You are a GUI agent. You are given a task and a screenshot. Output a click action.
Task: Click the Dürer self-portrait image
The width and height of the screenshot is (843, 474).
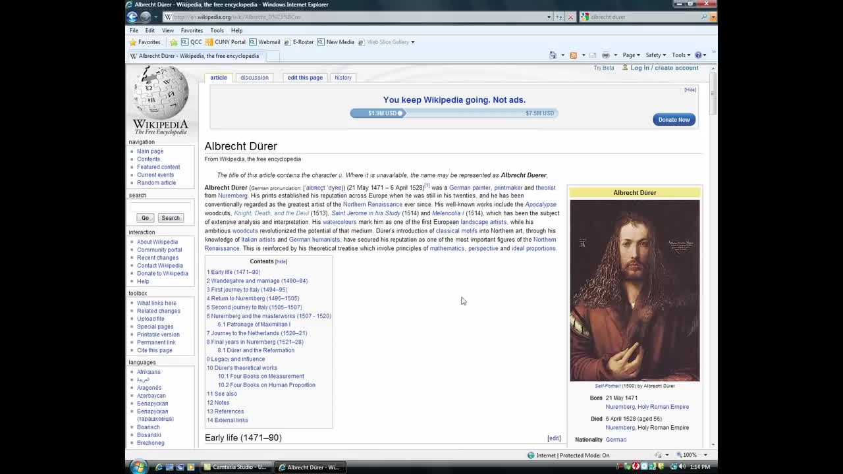click(x=635, y=290)
